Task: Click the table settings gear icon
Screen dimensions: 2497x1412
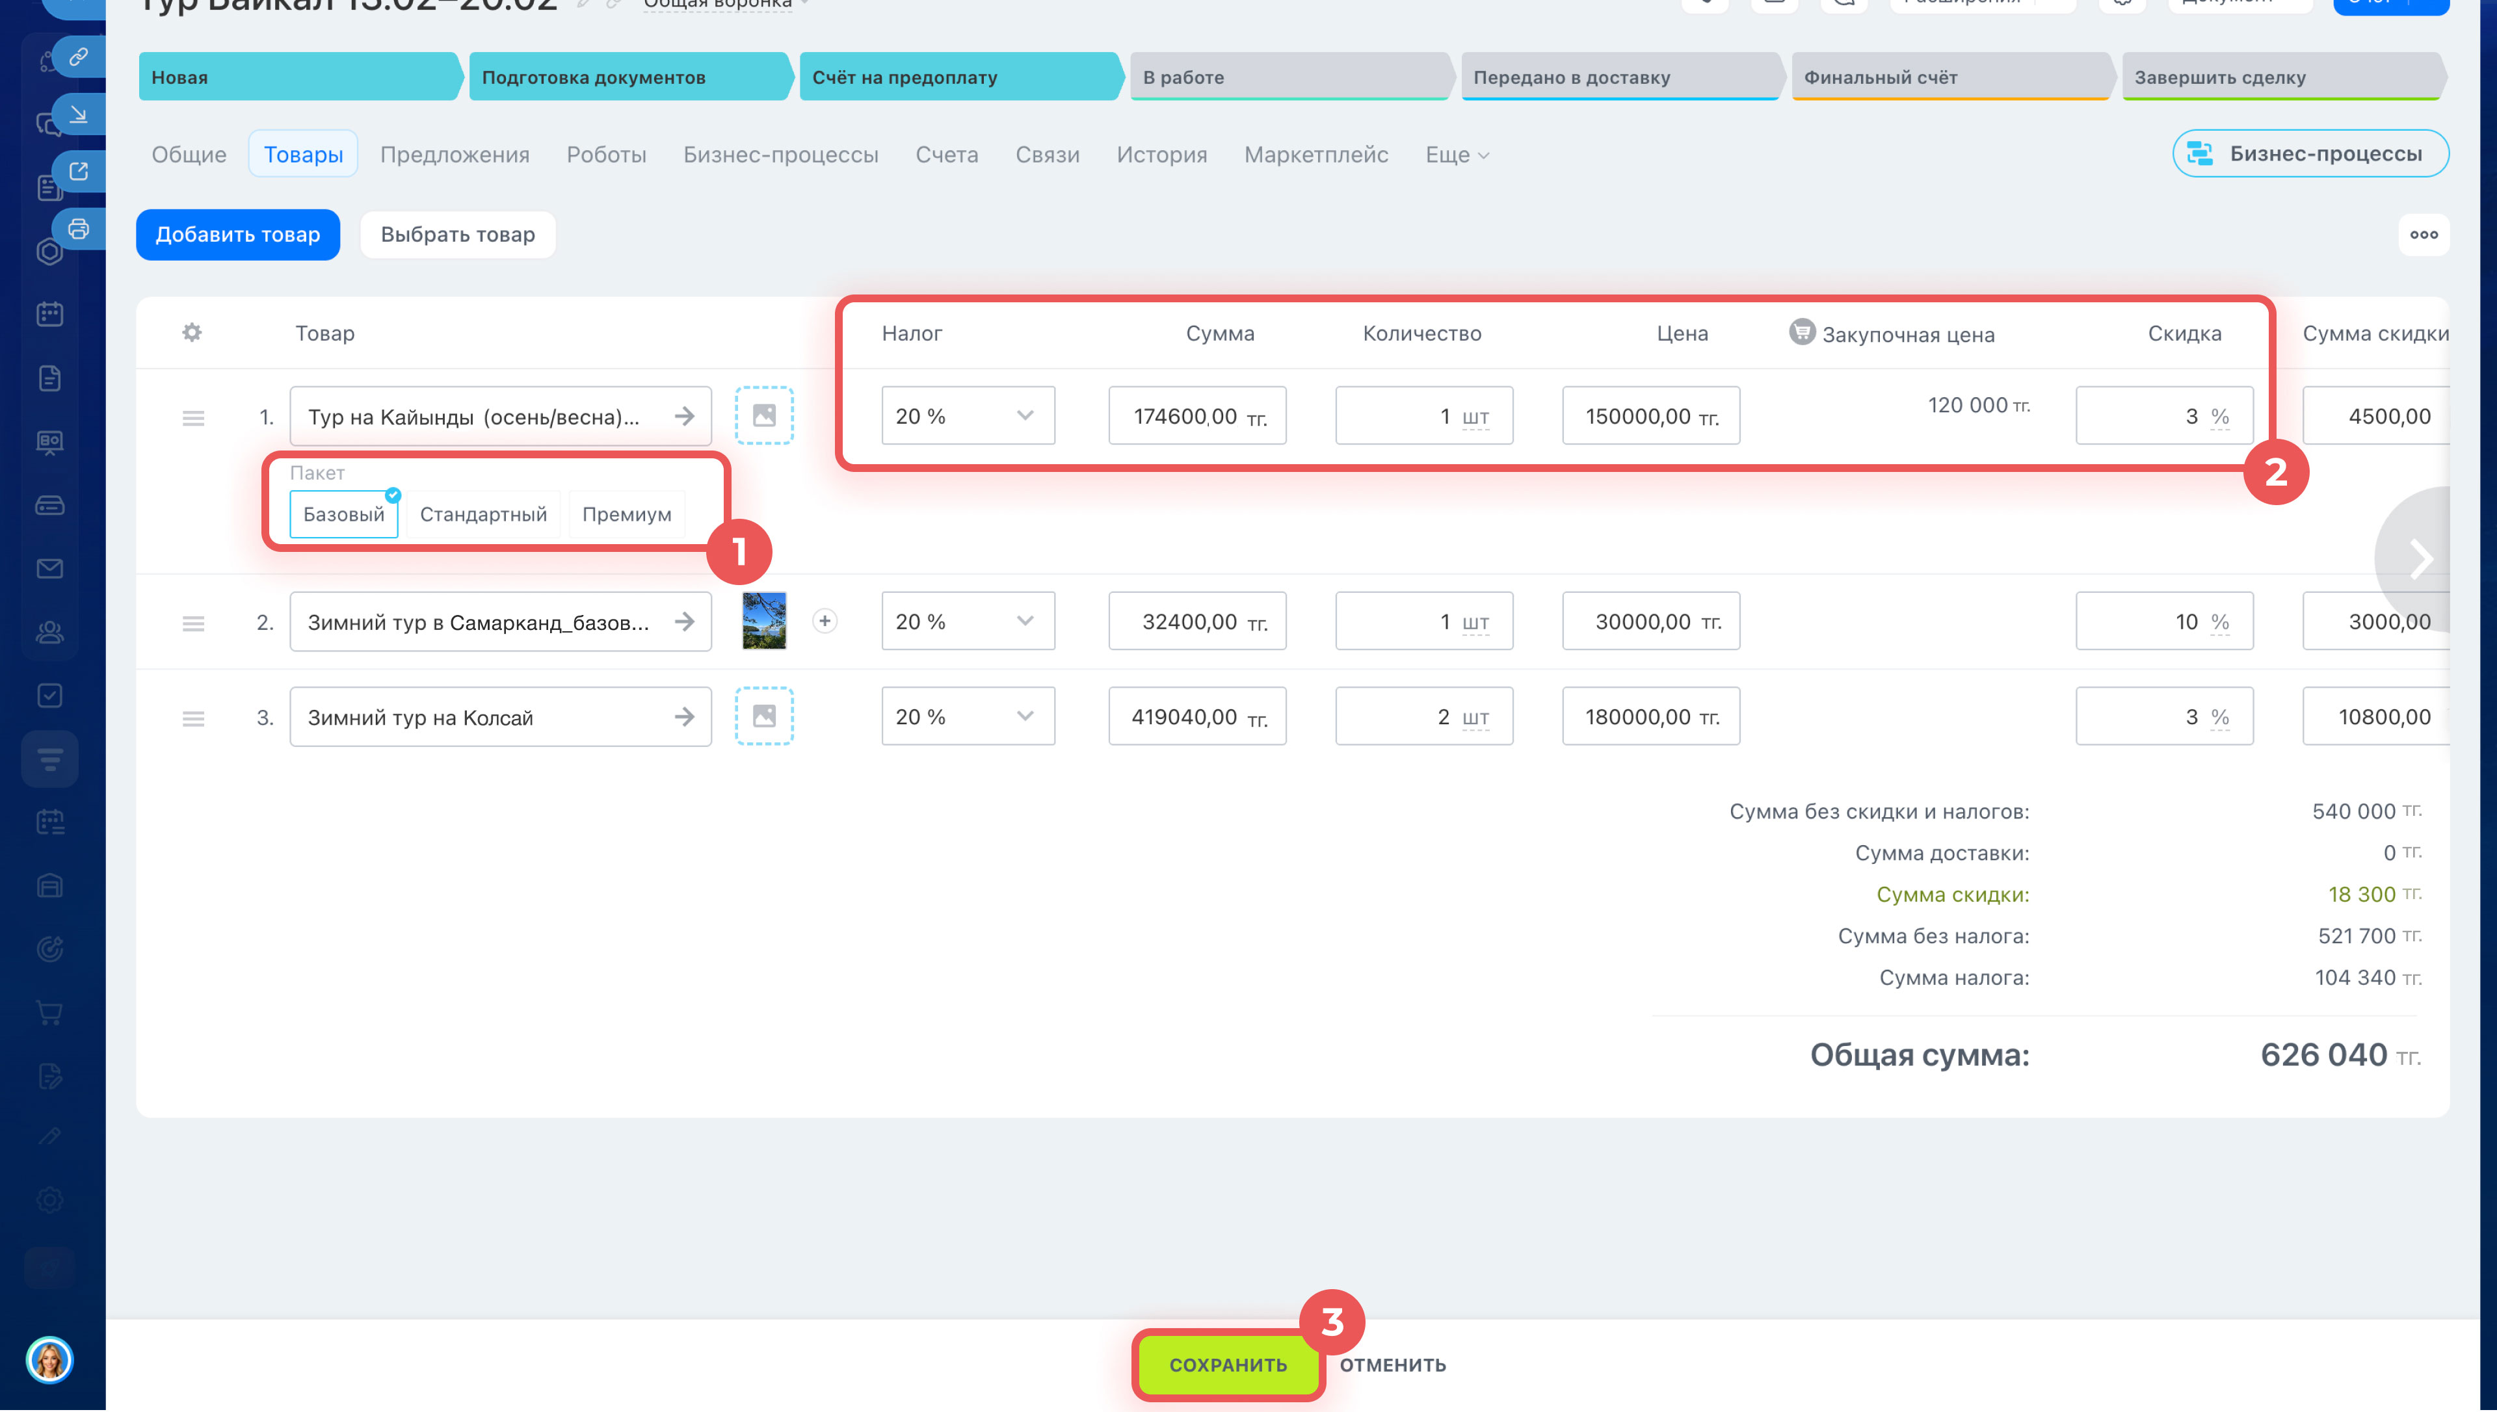Action: [x=192, y=333]
